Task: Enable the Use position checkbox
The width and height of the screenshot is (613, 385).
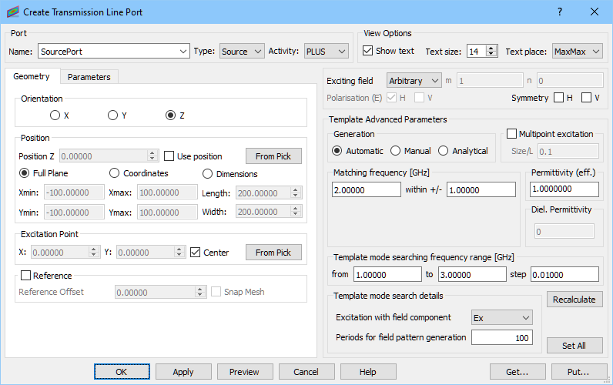Action: (169, 156)
